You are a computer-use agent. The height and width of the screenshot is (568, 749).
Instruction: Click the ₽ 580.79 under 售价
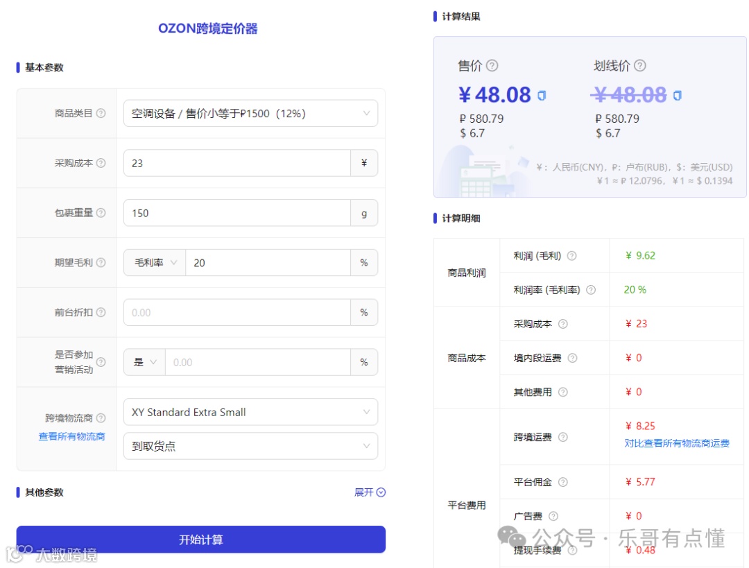click(x=481, y=119)
